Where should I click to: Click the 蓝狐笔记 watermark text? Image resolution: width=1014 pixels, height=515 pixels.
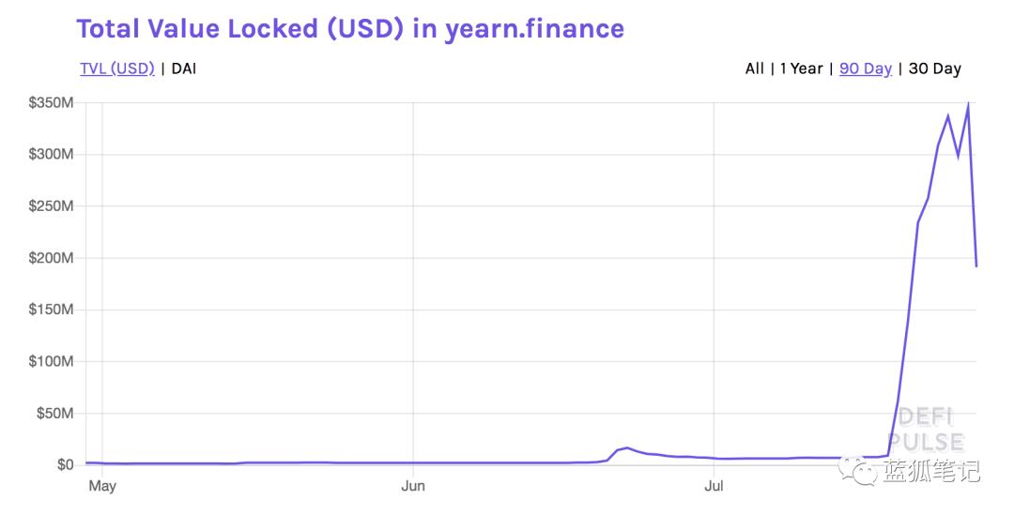tap(930, 470)
